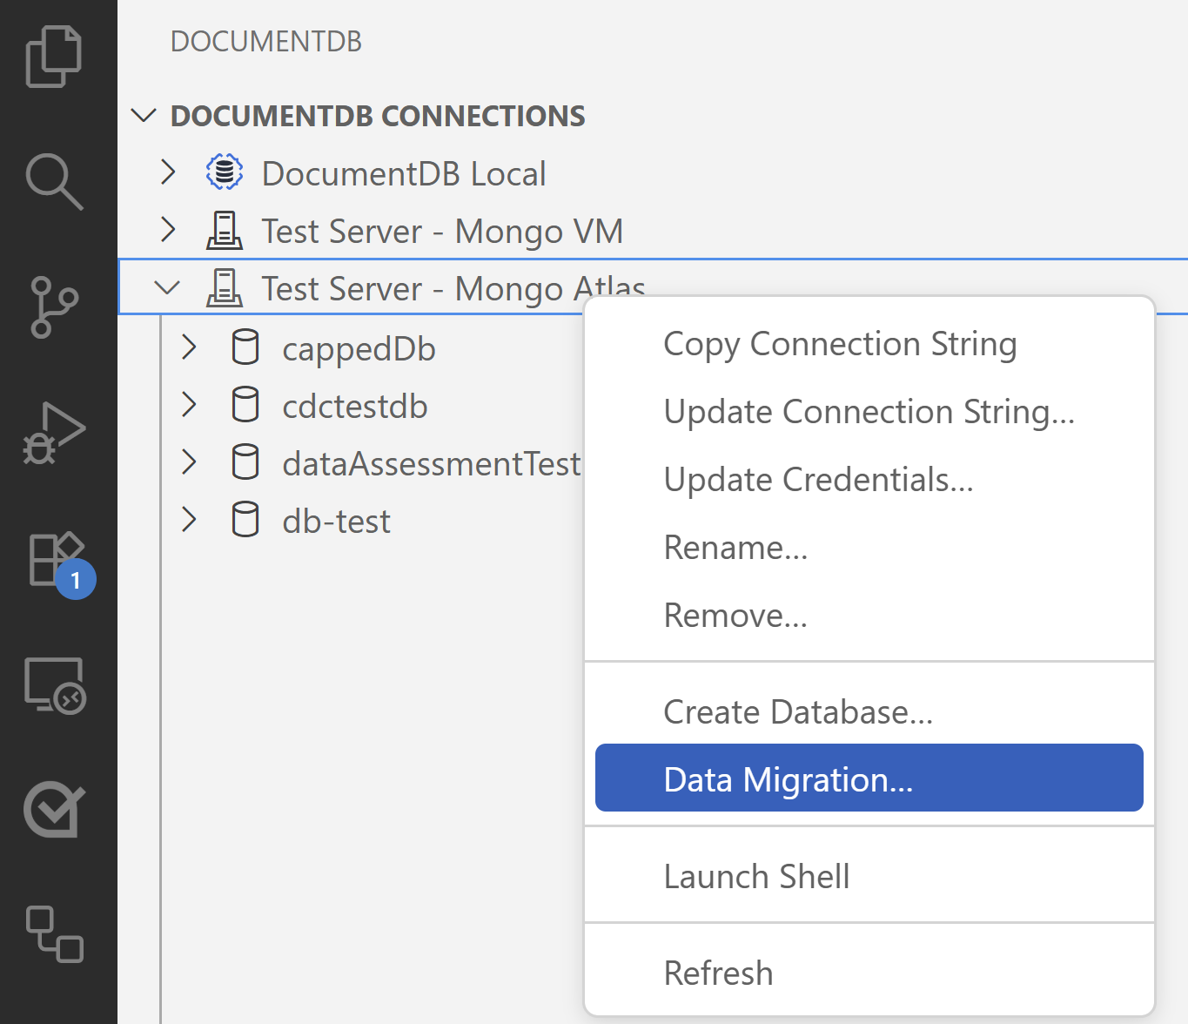The image size is (1188, 1024).
Task: Select Launch Shell in the context menu
Action: click(x=756, y=875)
